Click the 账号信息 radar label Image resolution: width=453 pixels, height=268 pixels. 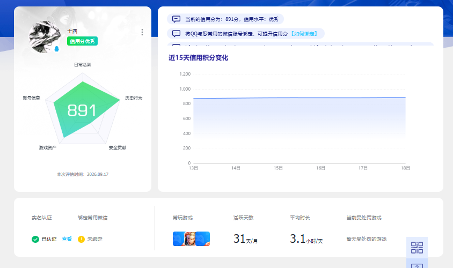32,98
